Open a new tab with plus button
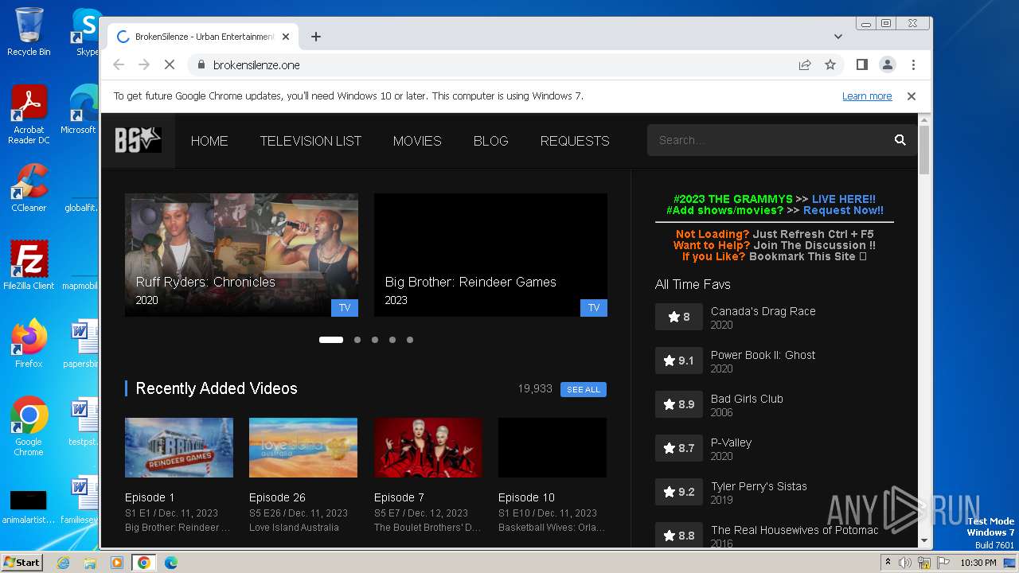 [x=316, y=37]
